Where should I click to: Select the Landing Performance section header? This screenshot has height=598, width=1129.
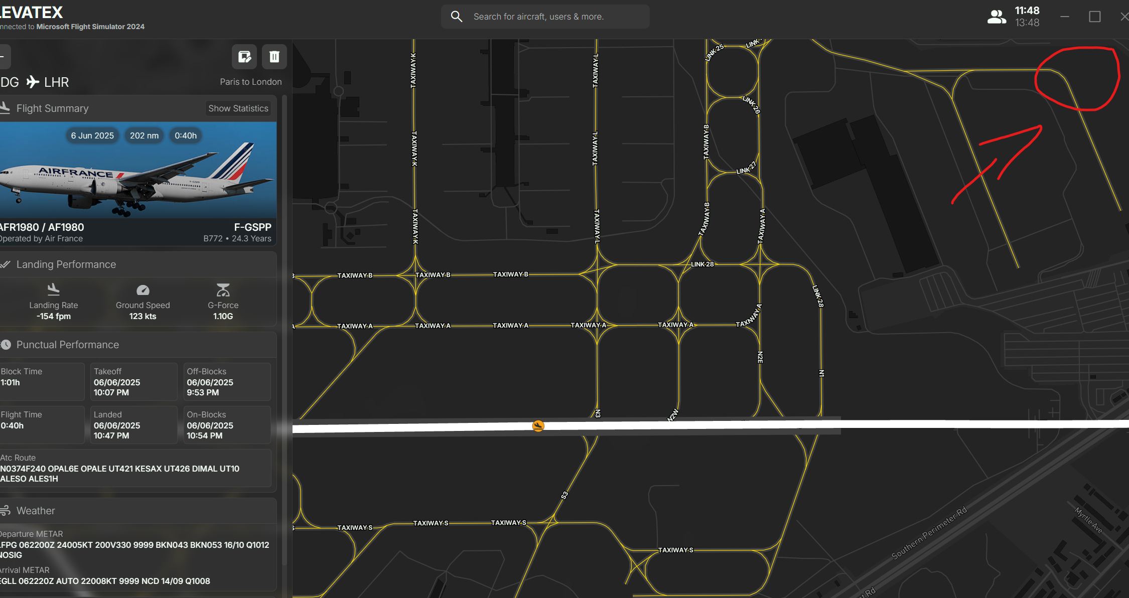click(x=138, y=264)
